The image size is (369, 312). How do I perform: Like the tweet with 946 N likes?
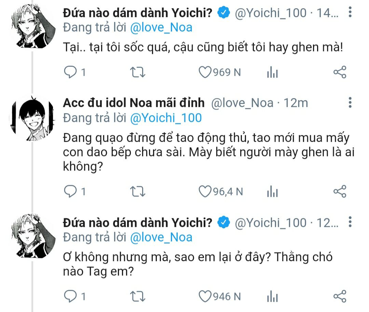[205, 296]
